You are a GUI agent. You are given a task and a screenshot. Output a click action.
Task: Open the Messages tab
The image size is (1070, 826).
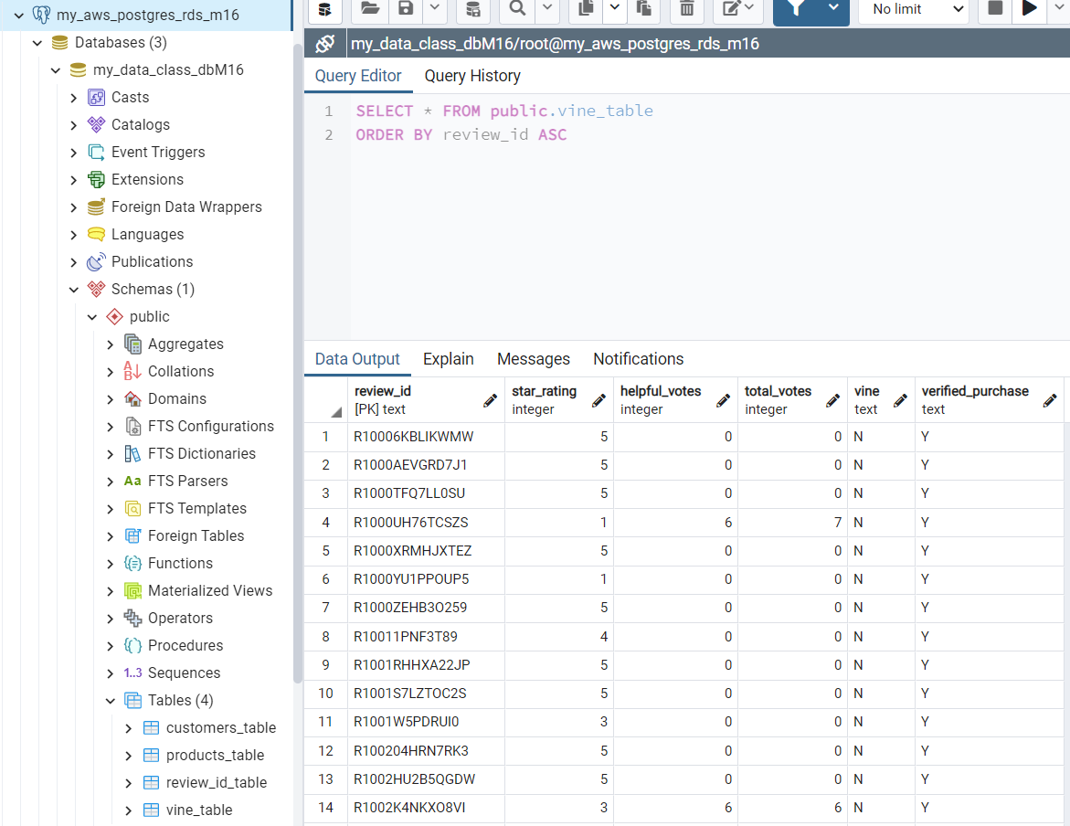[x=533, y=359]
